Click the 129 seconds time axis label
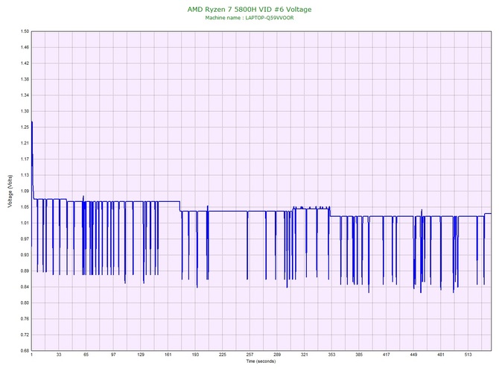 [x=141, y=355]
